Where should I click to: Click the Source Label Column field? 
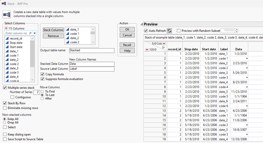pyautogui.click(x=92, y=69)
